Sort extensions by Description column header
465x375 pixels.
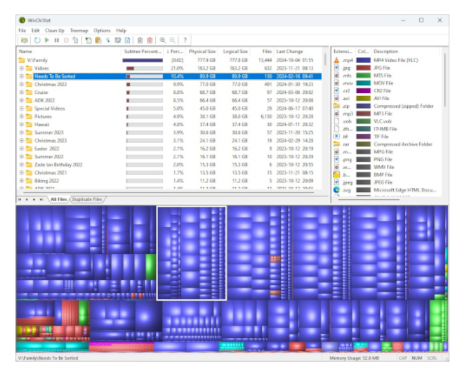coord(405,52)
